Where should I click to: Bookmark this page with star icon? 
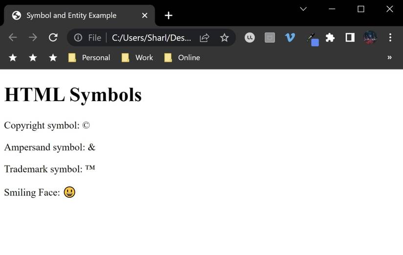coord(224,38)
